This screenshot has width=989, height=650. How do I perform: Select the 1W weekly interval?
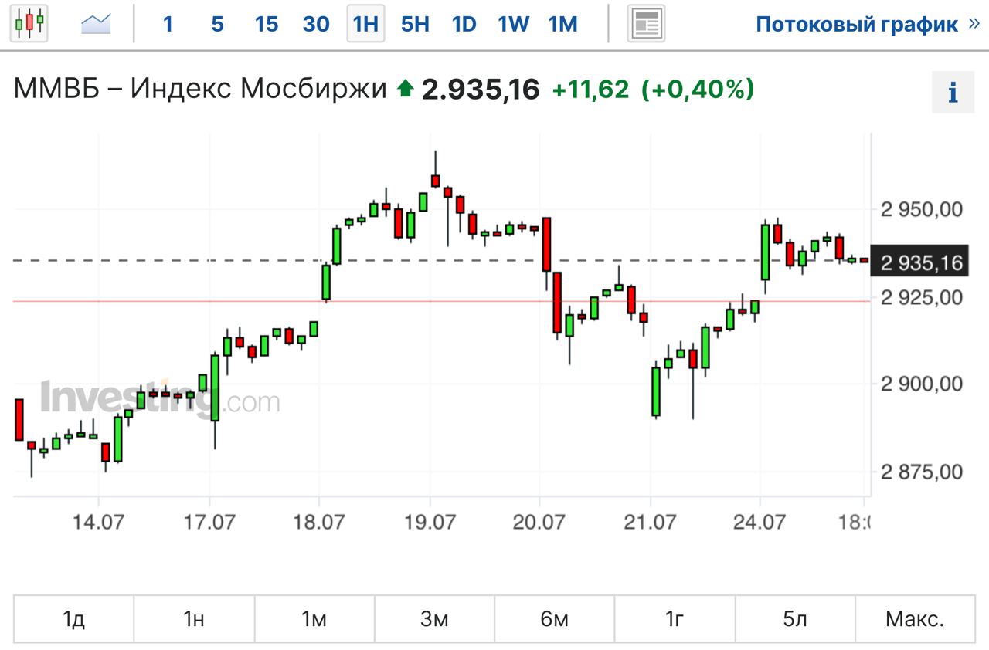click(x=513, y=24)
